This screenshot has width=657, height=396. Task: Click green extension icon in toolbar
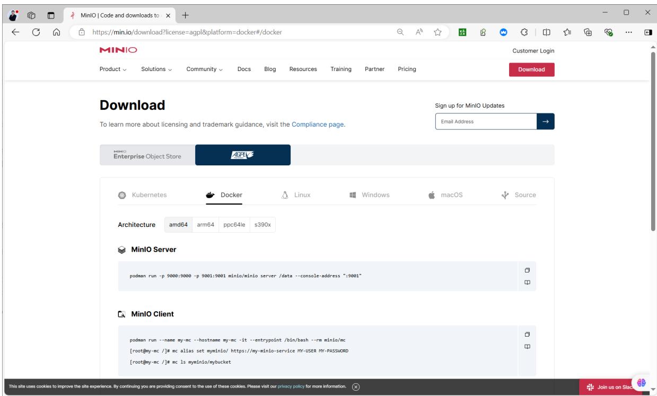pyautogui.click(x=462, y=32)
